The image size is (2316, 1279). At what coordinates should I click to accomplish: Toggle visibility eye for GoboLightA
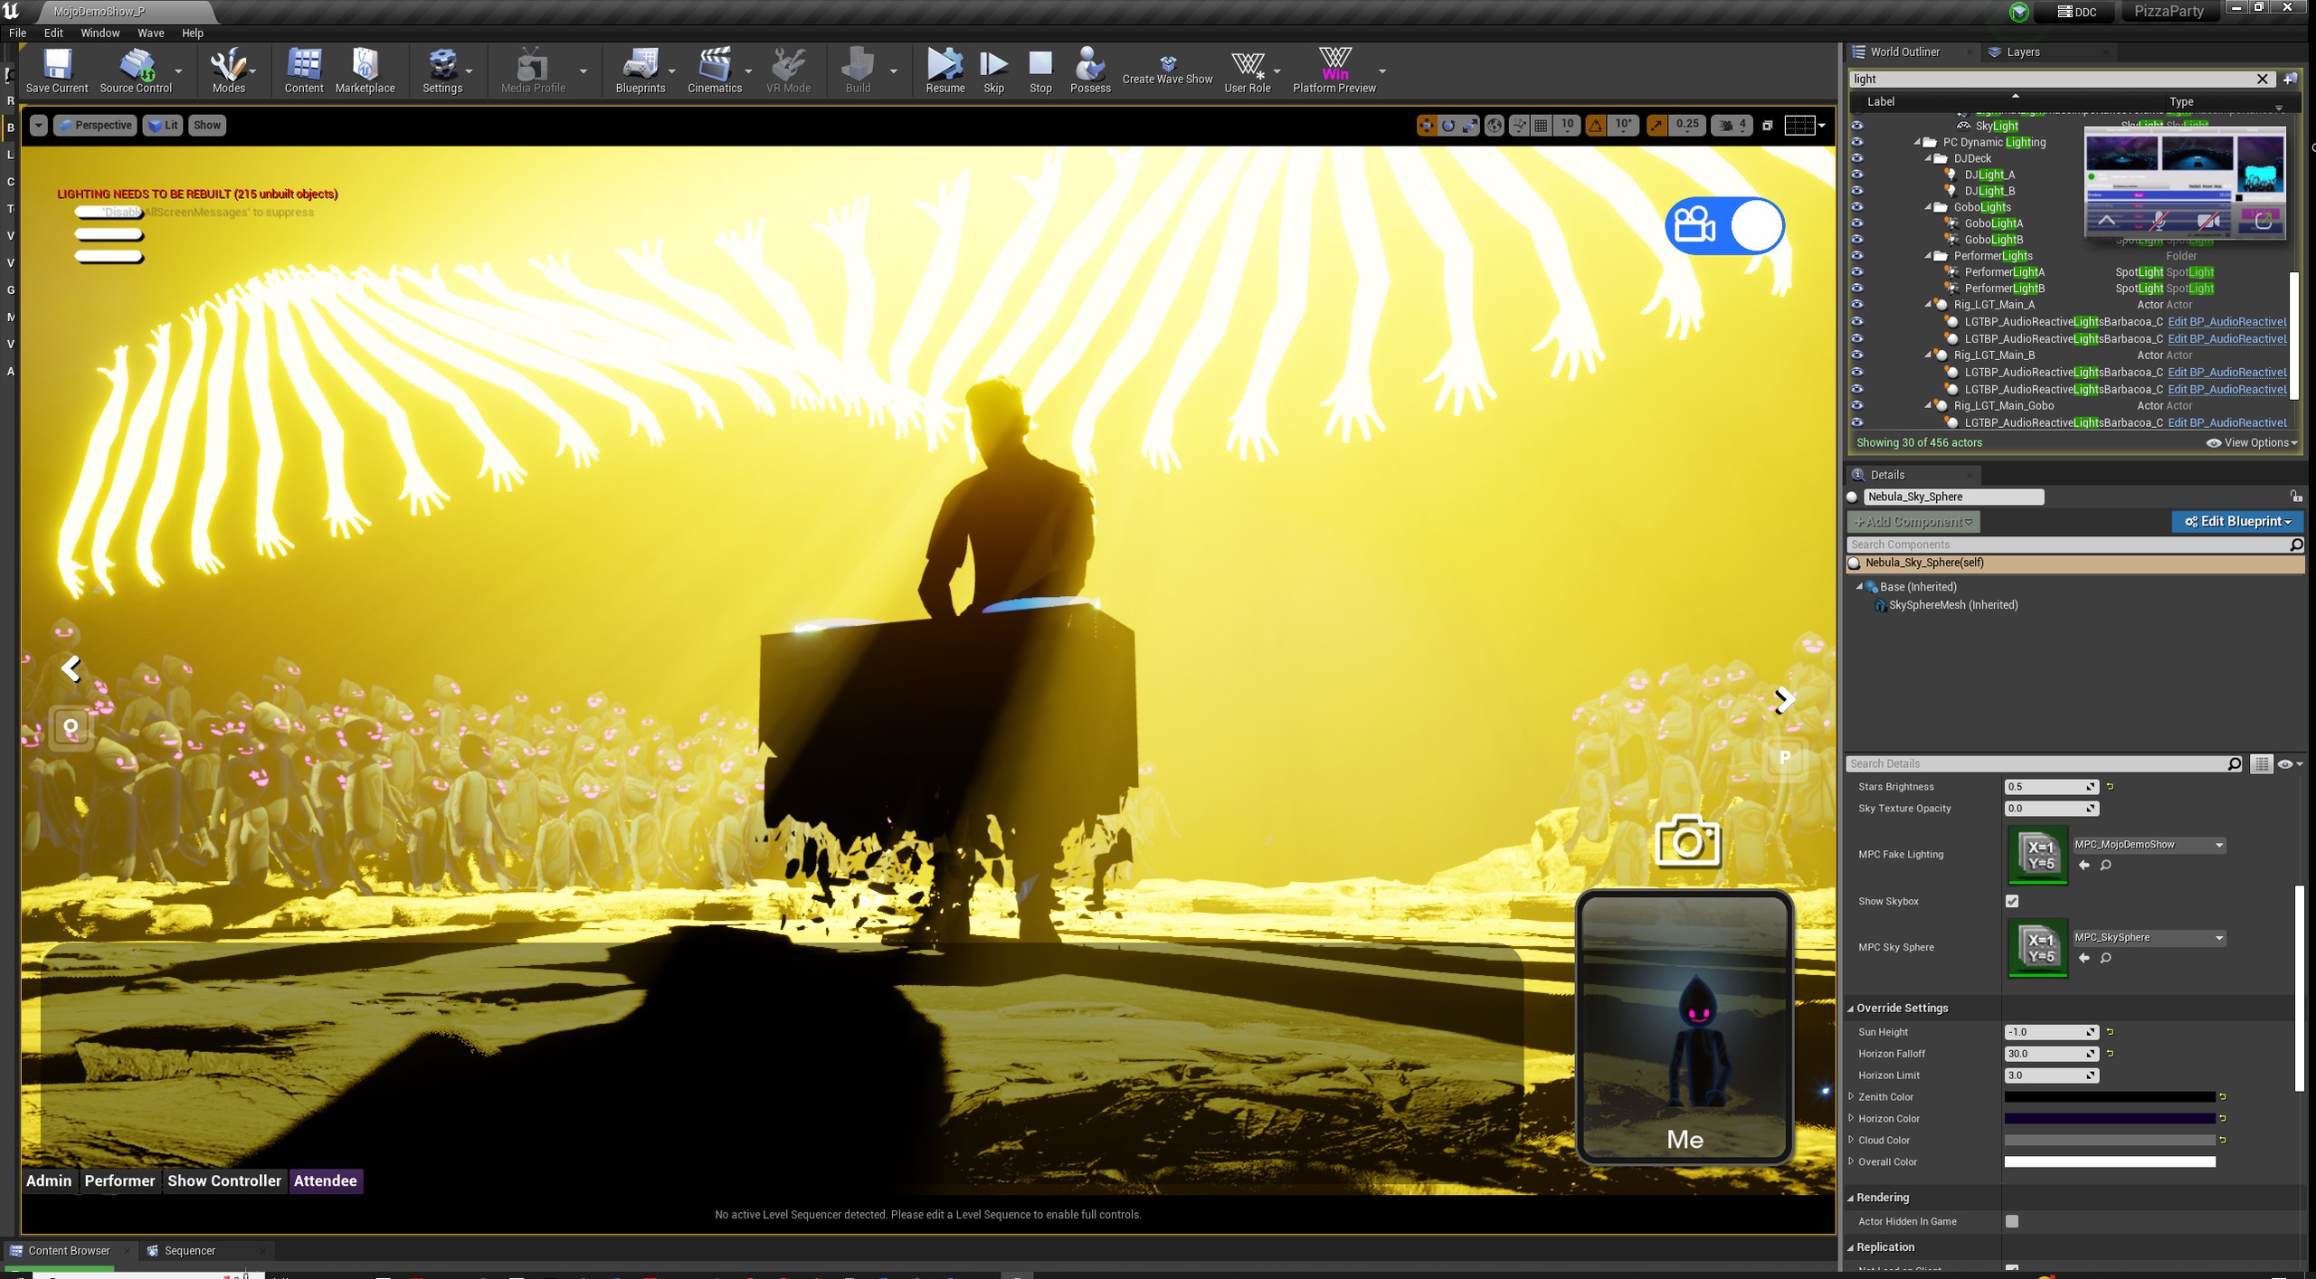pos(1857,223)
